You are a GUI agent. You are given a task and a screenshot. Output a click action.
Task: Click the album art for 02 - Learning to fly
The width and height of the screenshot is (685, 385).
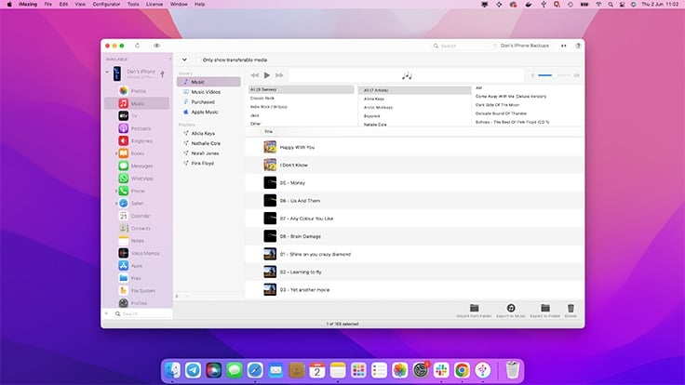[x=270, y=272]
